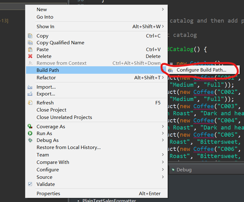Click the "C003" string in the code editor

click(x=227, y=106)
